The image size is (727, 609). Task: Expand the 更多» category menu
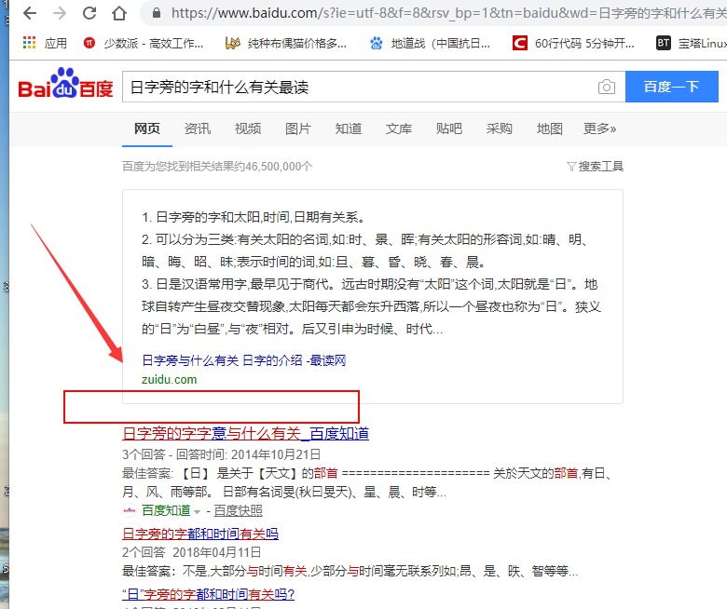[x=599, y=129]
